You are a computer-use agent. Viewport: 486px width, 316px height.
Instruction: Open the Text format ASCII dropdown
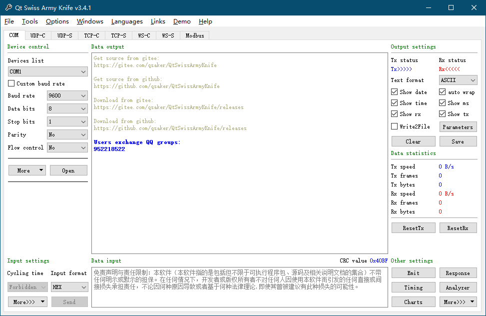(458, 80)
